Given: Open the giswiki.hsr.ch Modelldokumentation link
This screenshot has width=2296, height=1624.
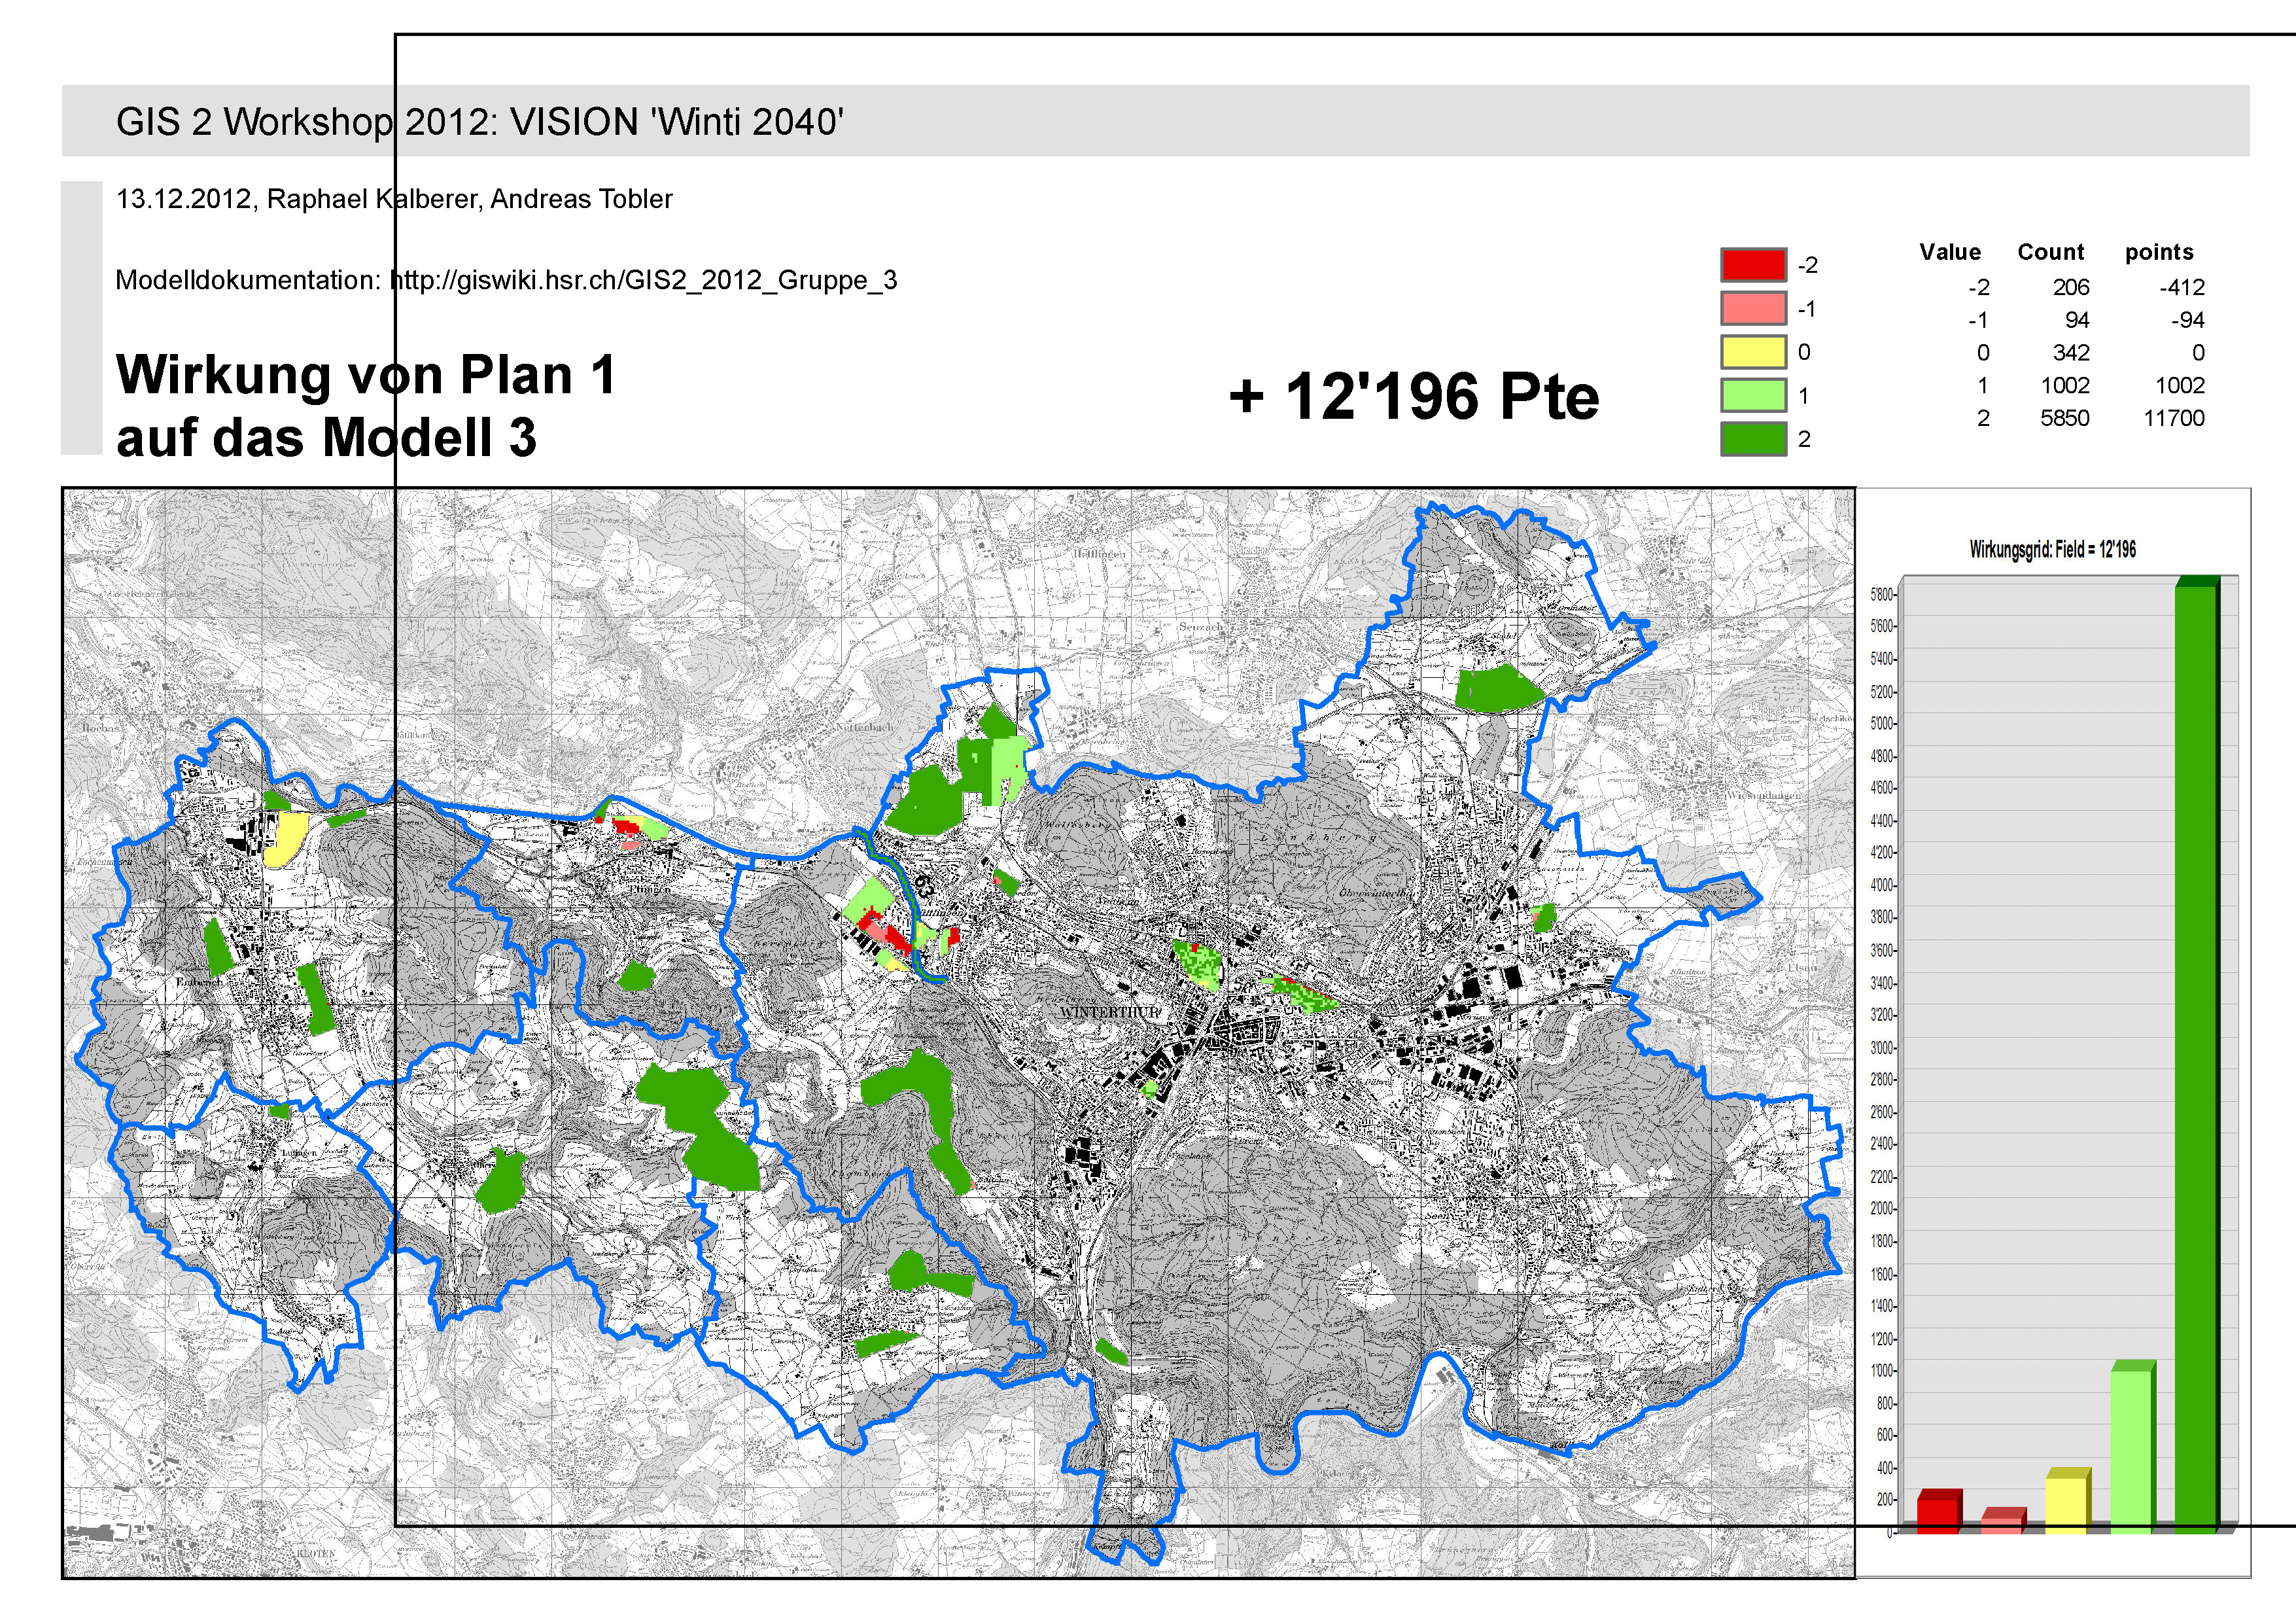Looking at the screenshot, I should point(643,280).
